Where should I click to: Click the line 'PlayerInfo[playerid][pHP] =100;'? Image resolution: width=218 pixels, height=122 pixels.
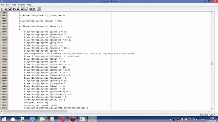click(44, 43)
